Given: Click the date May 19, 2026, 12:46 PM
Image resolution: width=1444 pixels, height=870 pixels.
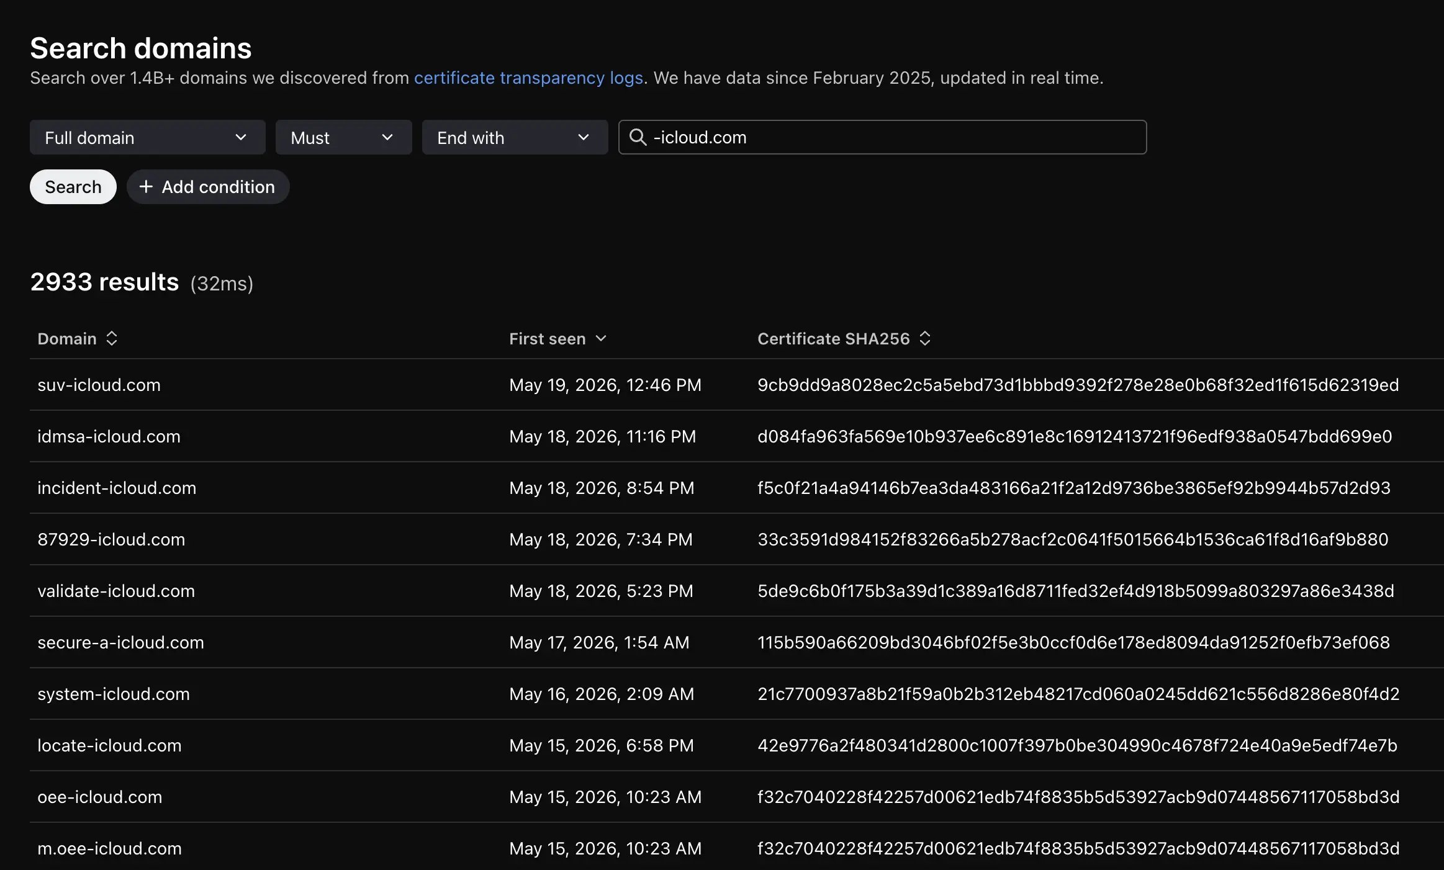Looking at the screenshot, I should point(605,385).
